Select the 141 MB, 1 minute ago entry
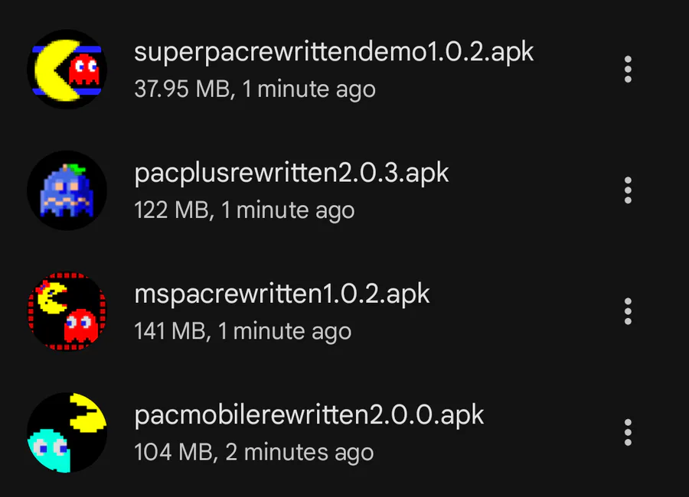 [243, 331]
